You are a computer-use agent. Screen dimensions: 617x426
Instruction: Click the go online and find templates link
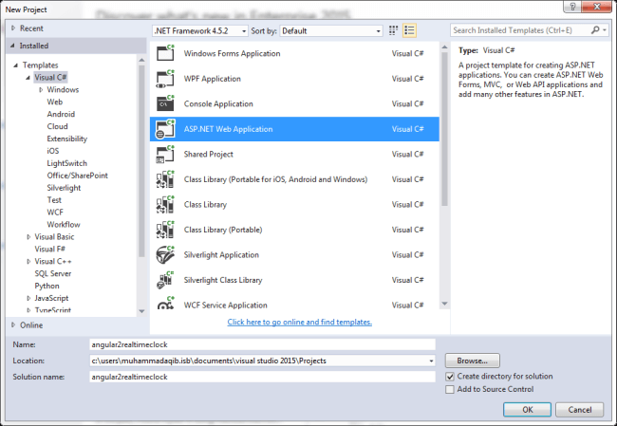299,322
